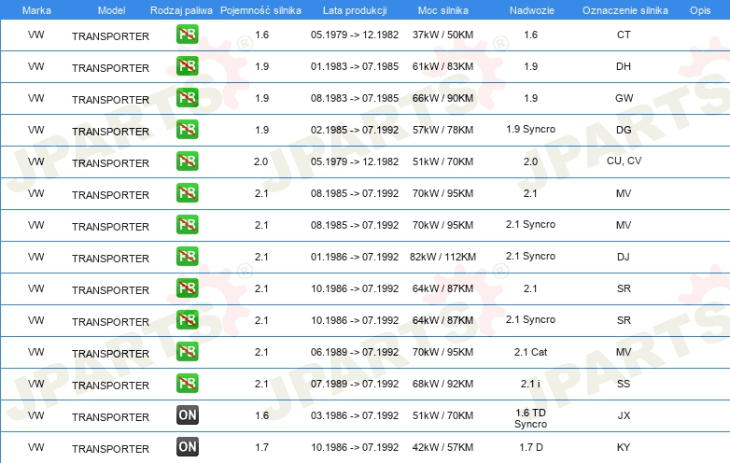Viewport: 730px width, 463px height.
Task: Click the petrol fuel icon in GW engine row
Action: pos(187,98)
